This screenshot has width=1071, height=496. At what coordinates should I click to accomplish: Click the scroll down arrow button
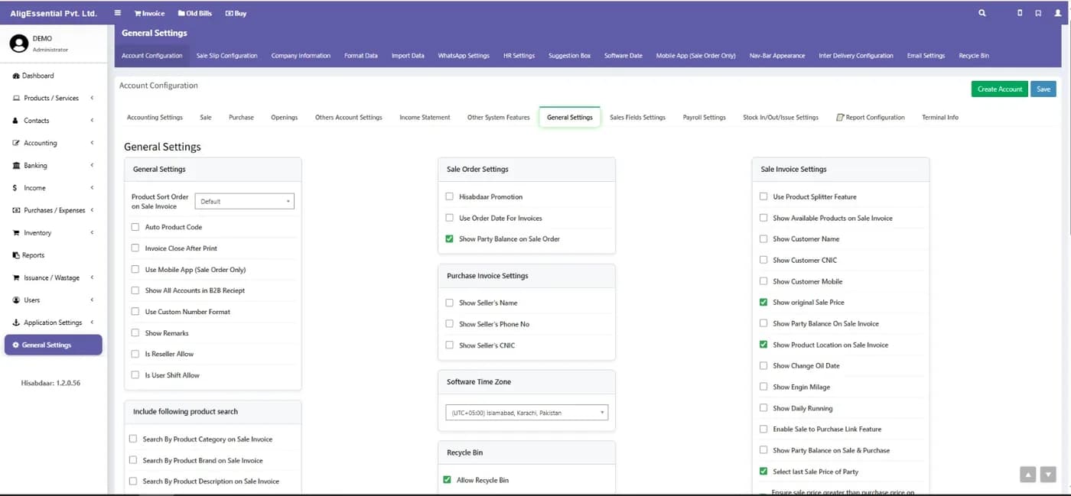[x=1048, y=474]
